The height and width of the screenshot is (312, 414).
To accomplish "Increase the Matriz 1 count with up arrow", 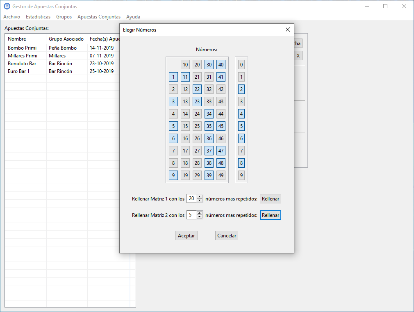I will pos(200,197).
